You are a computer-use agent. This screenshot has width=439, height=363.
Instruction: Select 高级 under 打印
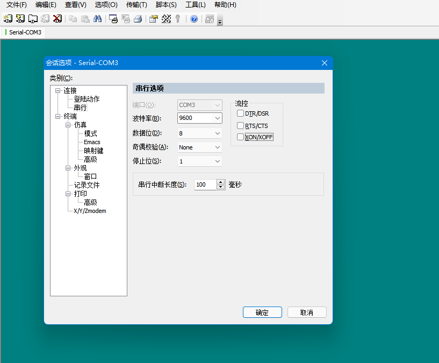(90, 202)
